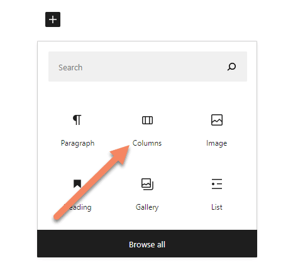The image size is (293, 275).
Task: Choose the Image block icon
Action: point(217,120)
